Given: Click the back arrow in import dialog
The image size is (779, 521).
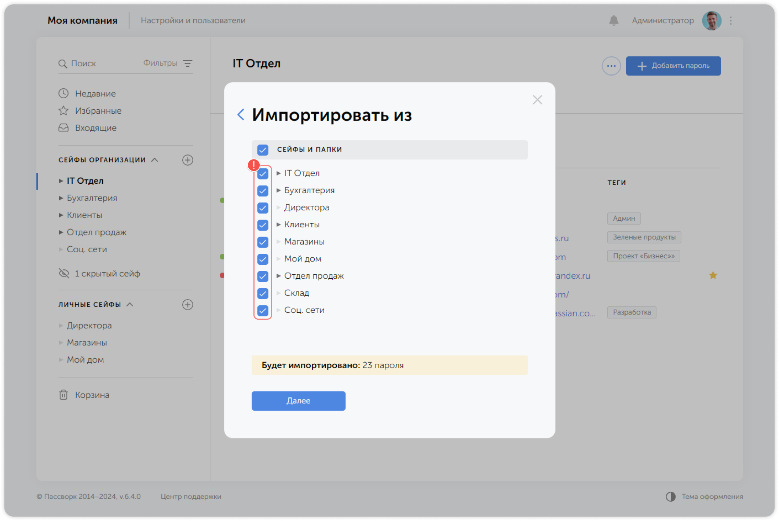Looking at the screenshot, I should (x=241, y=115).
